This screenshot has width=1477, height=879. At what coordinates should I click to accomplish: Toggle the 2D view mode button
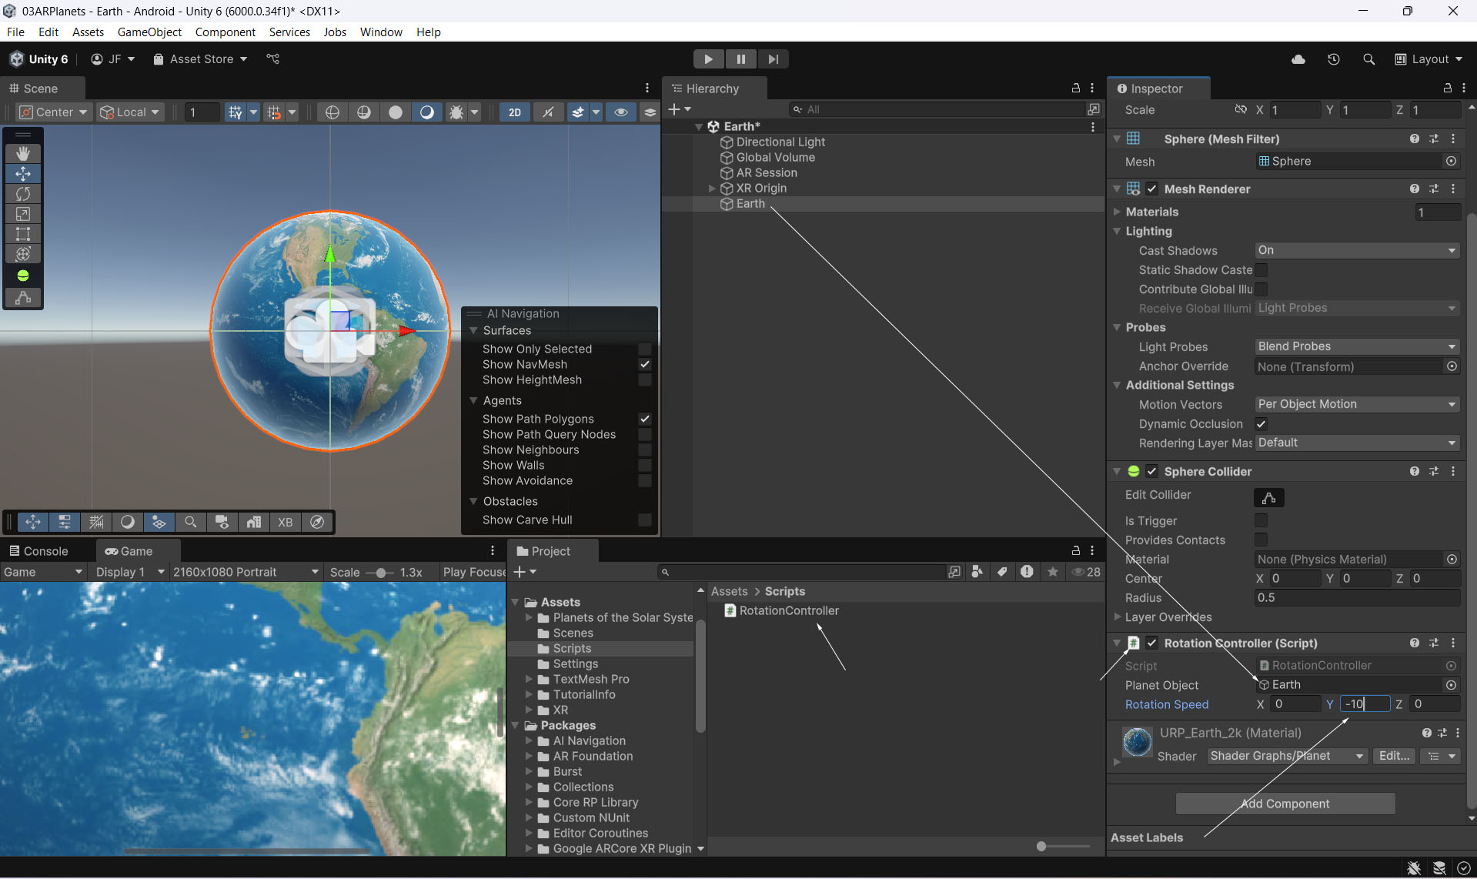(514, 112)
